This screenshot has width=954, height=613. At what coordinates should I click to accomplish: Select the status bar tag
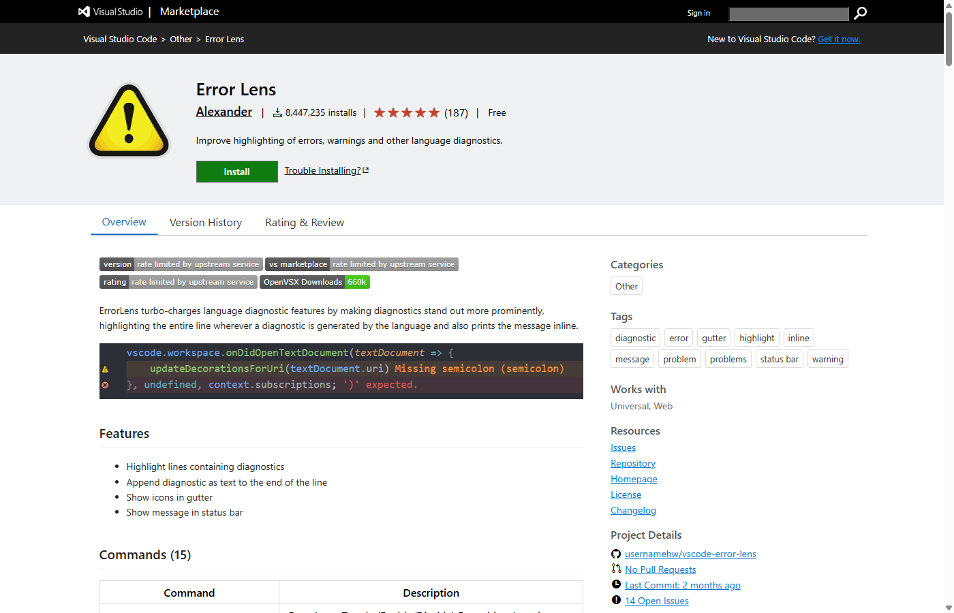tap(780, 359)
